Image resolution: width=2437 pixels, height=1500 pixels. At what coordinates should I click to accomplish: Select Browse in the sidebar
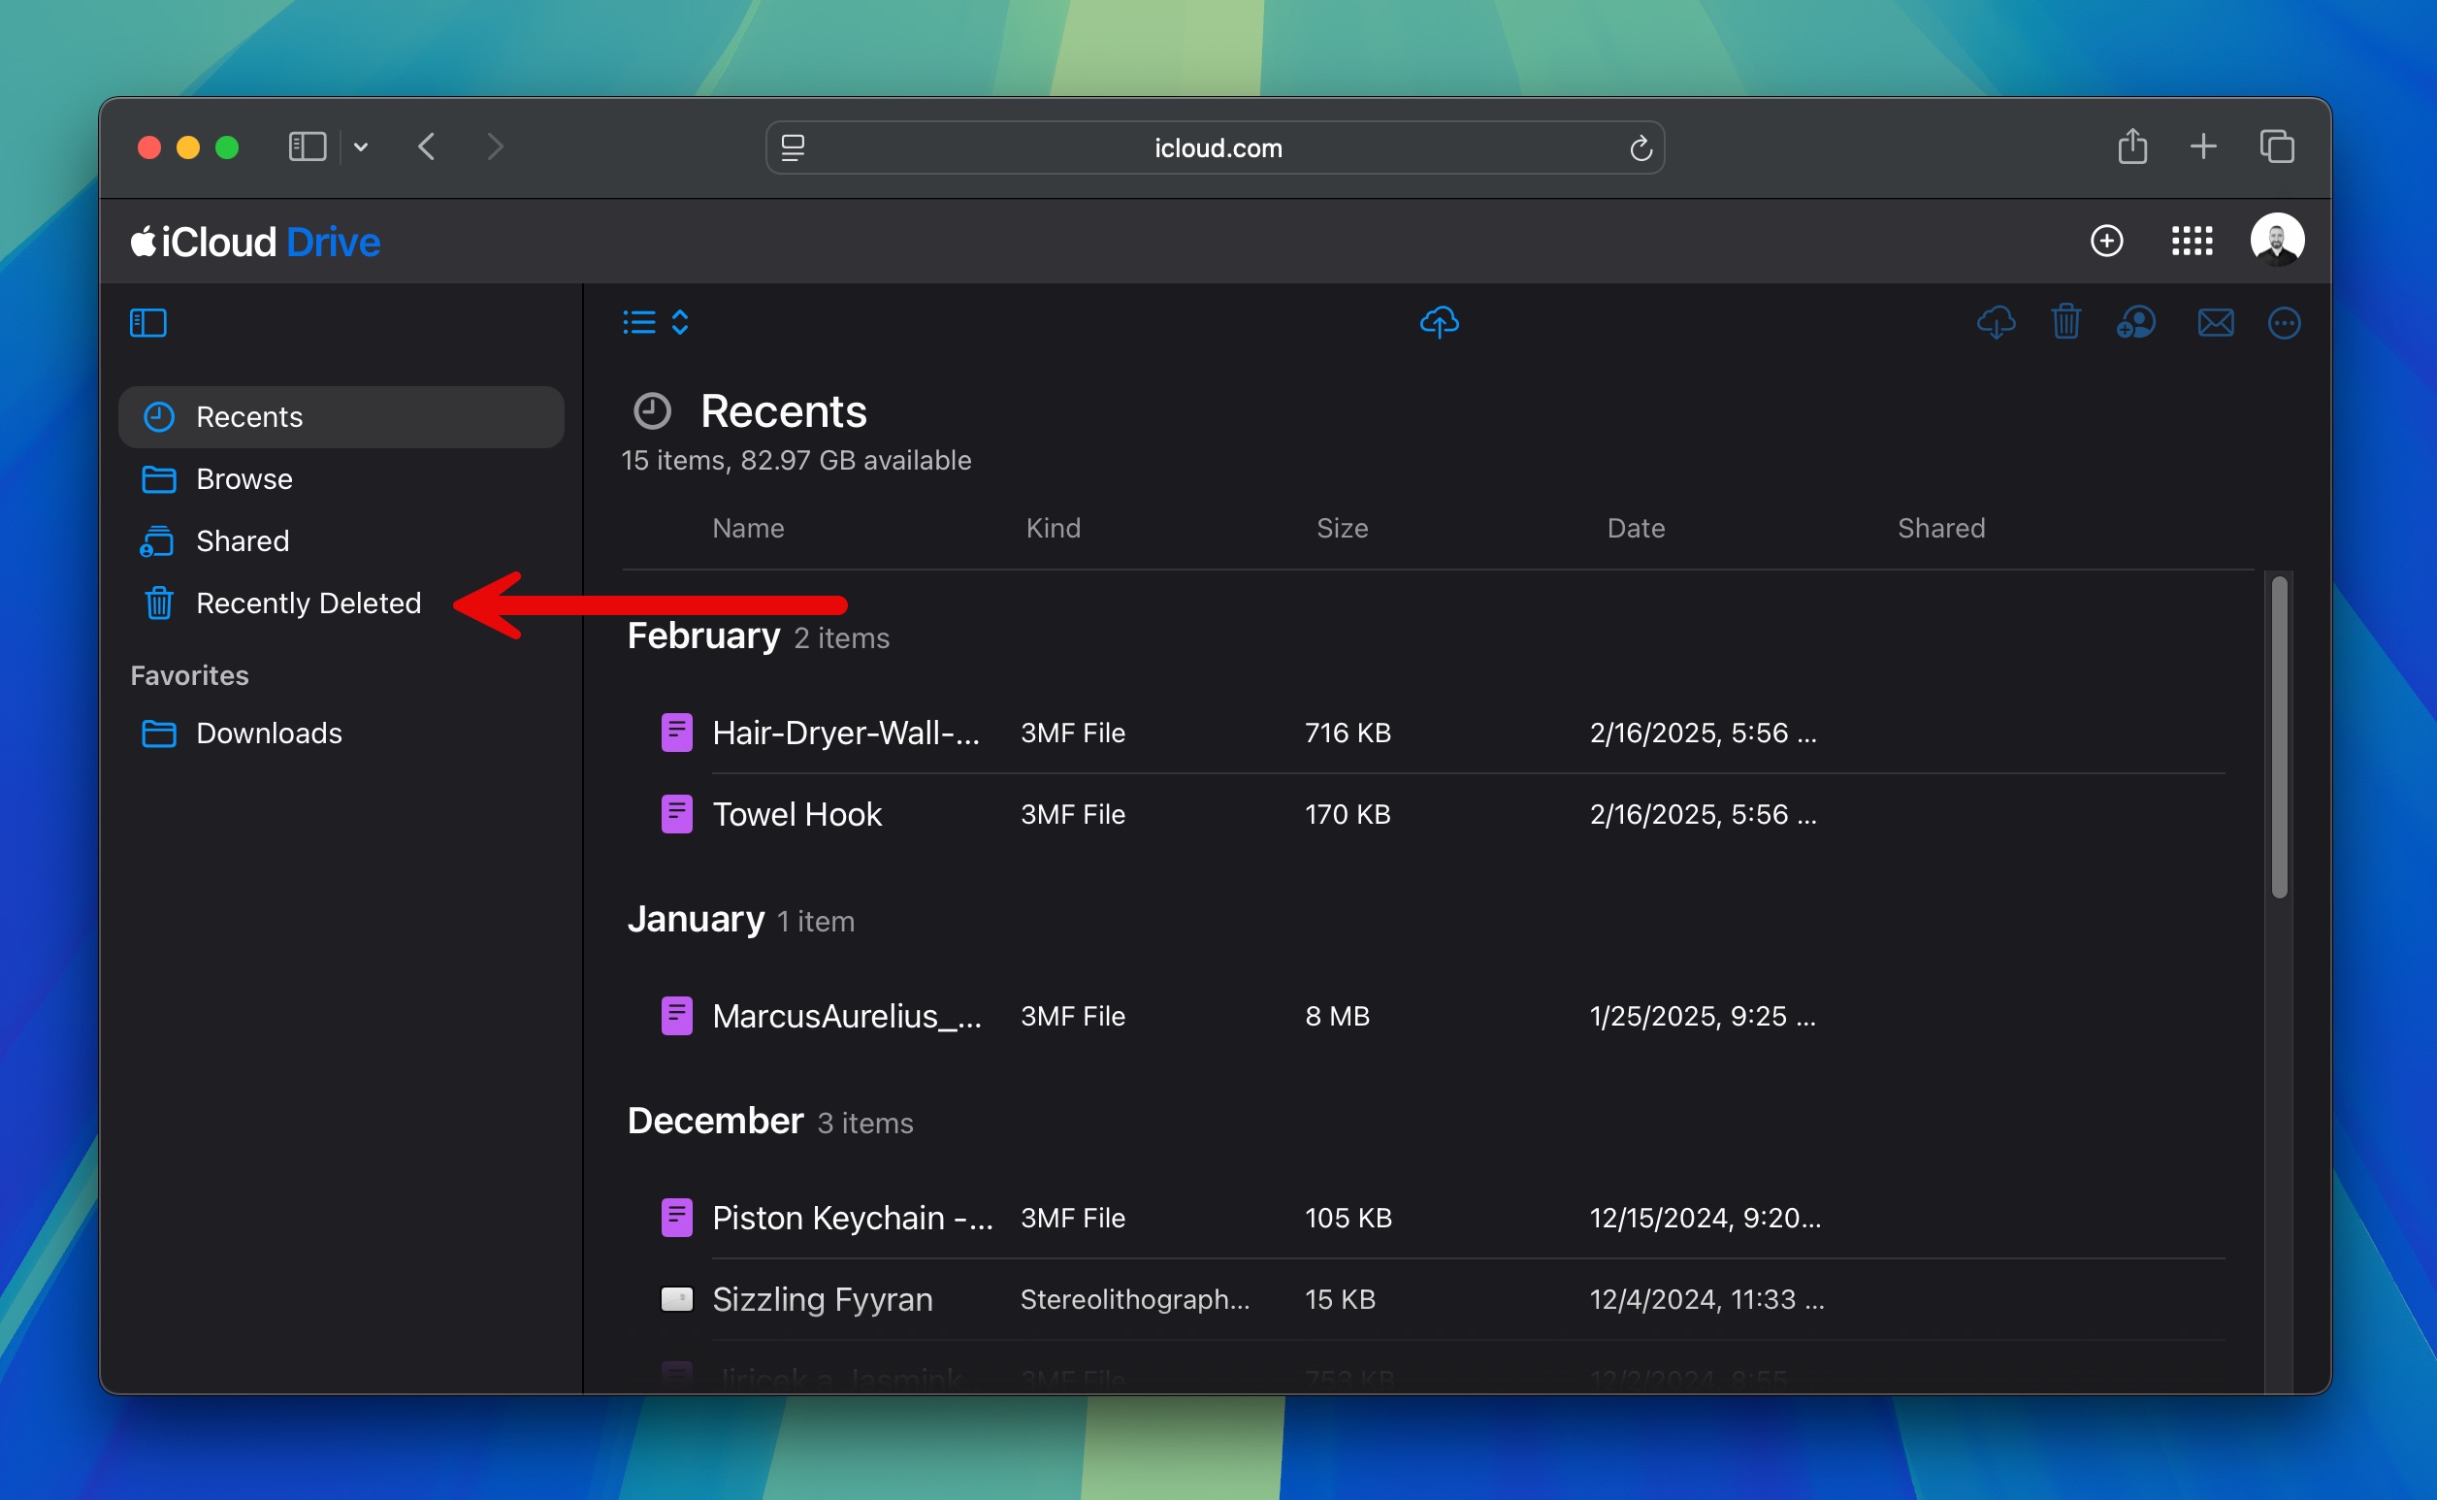[244, 478]
